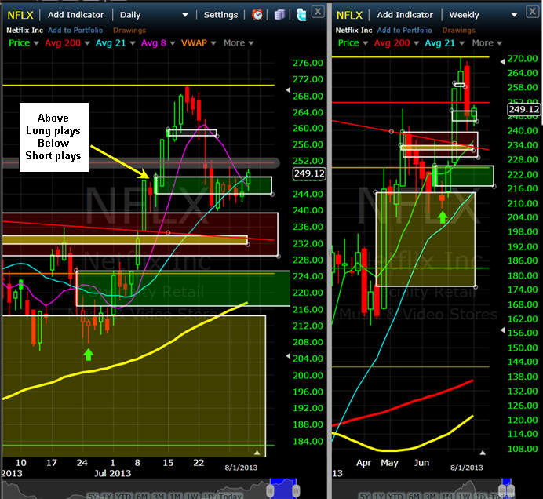
Task: Click the green up arrow drawing on Weekly chart
Action: [443, 217]
